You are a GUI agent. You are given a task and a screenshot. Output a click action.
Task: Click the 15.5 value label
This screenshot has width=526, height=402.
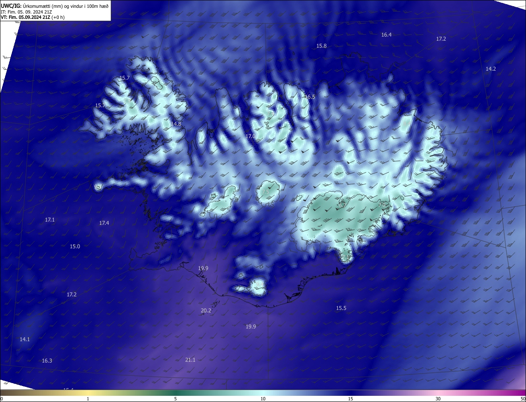click(x=341, y=308)
